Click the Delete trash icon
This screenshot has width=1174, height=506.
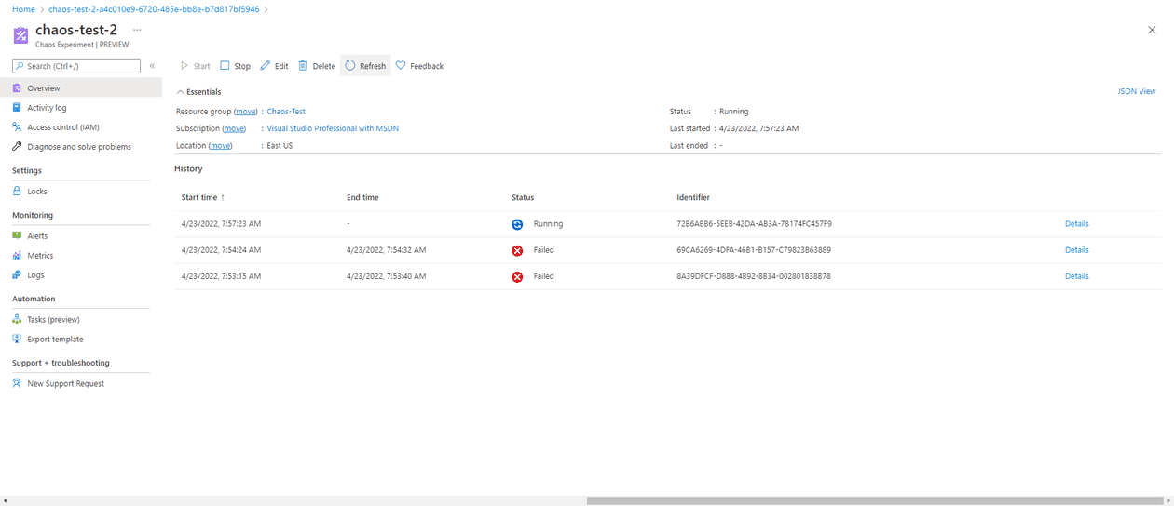coord(303,66)
